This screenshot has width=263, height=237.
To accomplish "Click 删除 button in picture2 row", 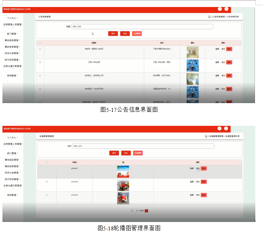I will (204, 182).
